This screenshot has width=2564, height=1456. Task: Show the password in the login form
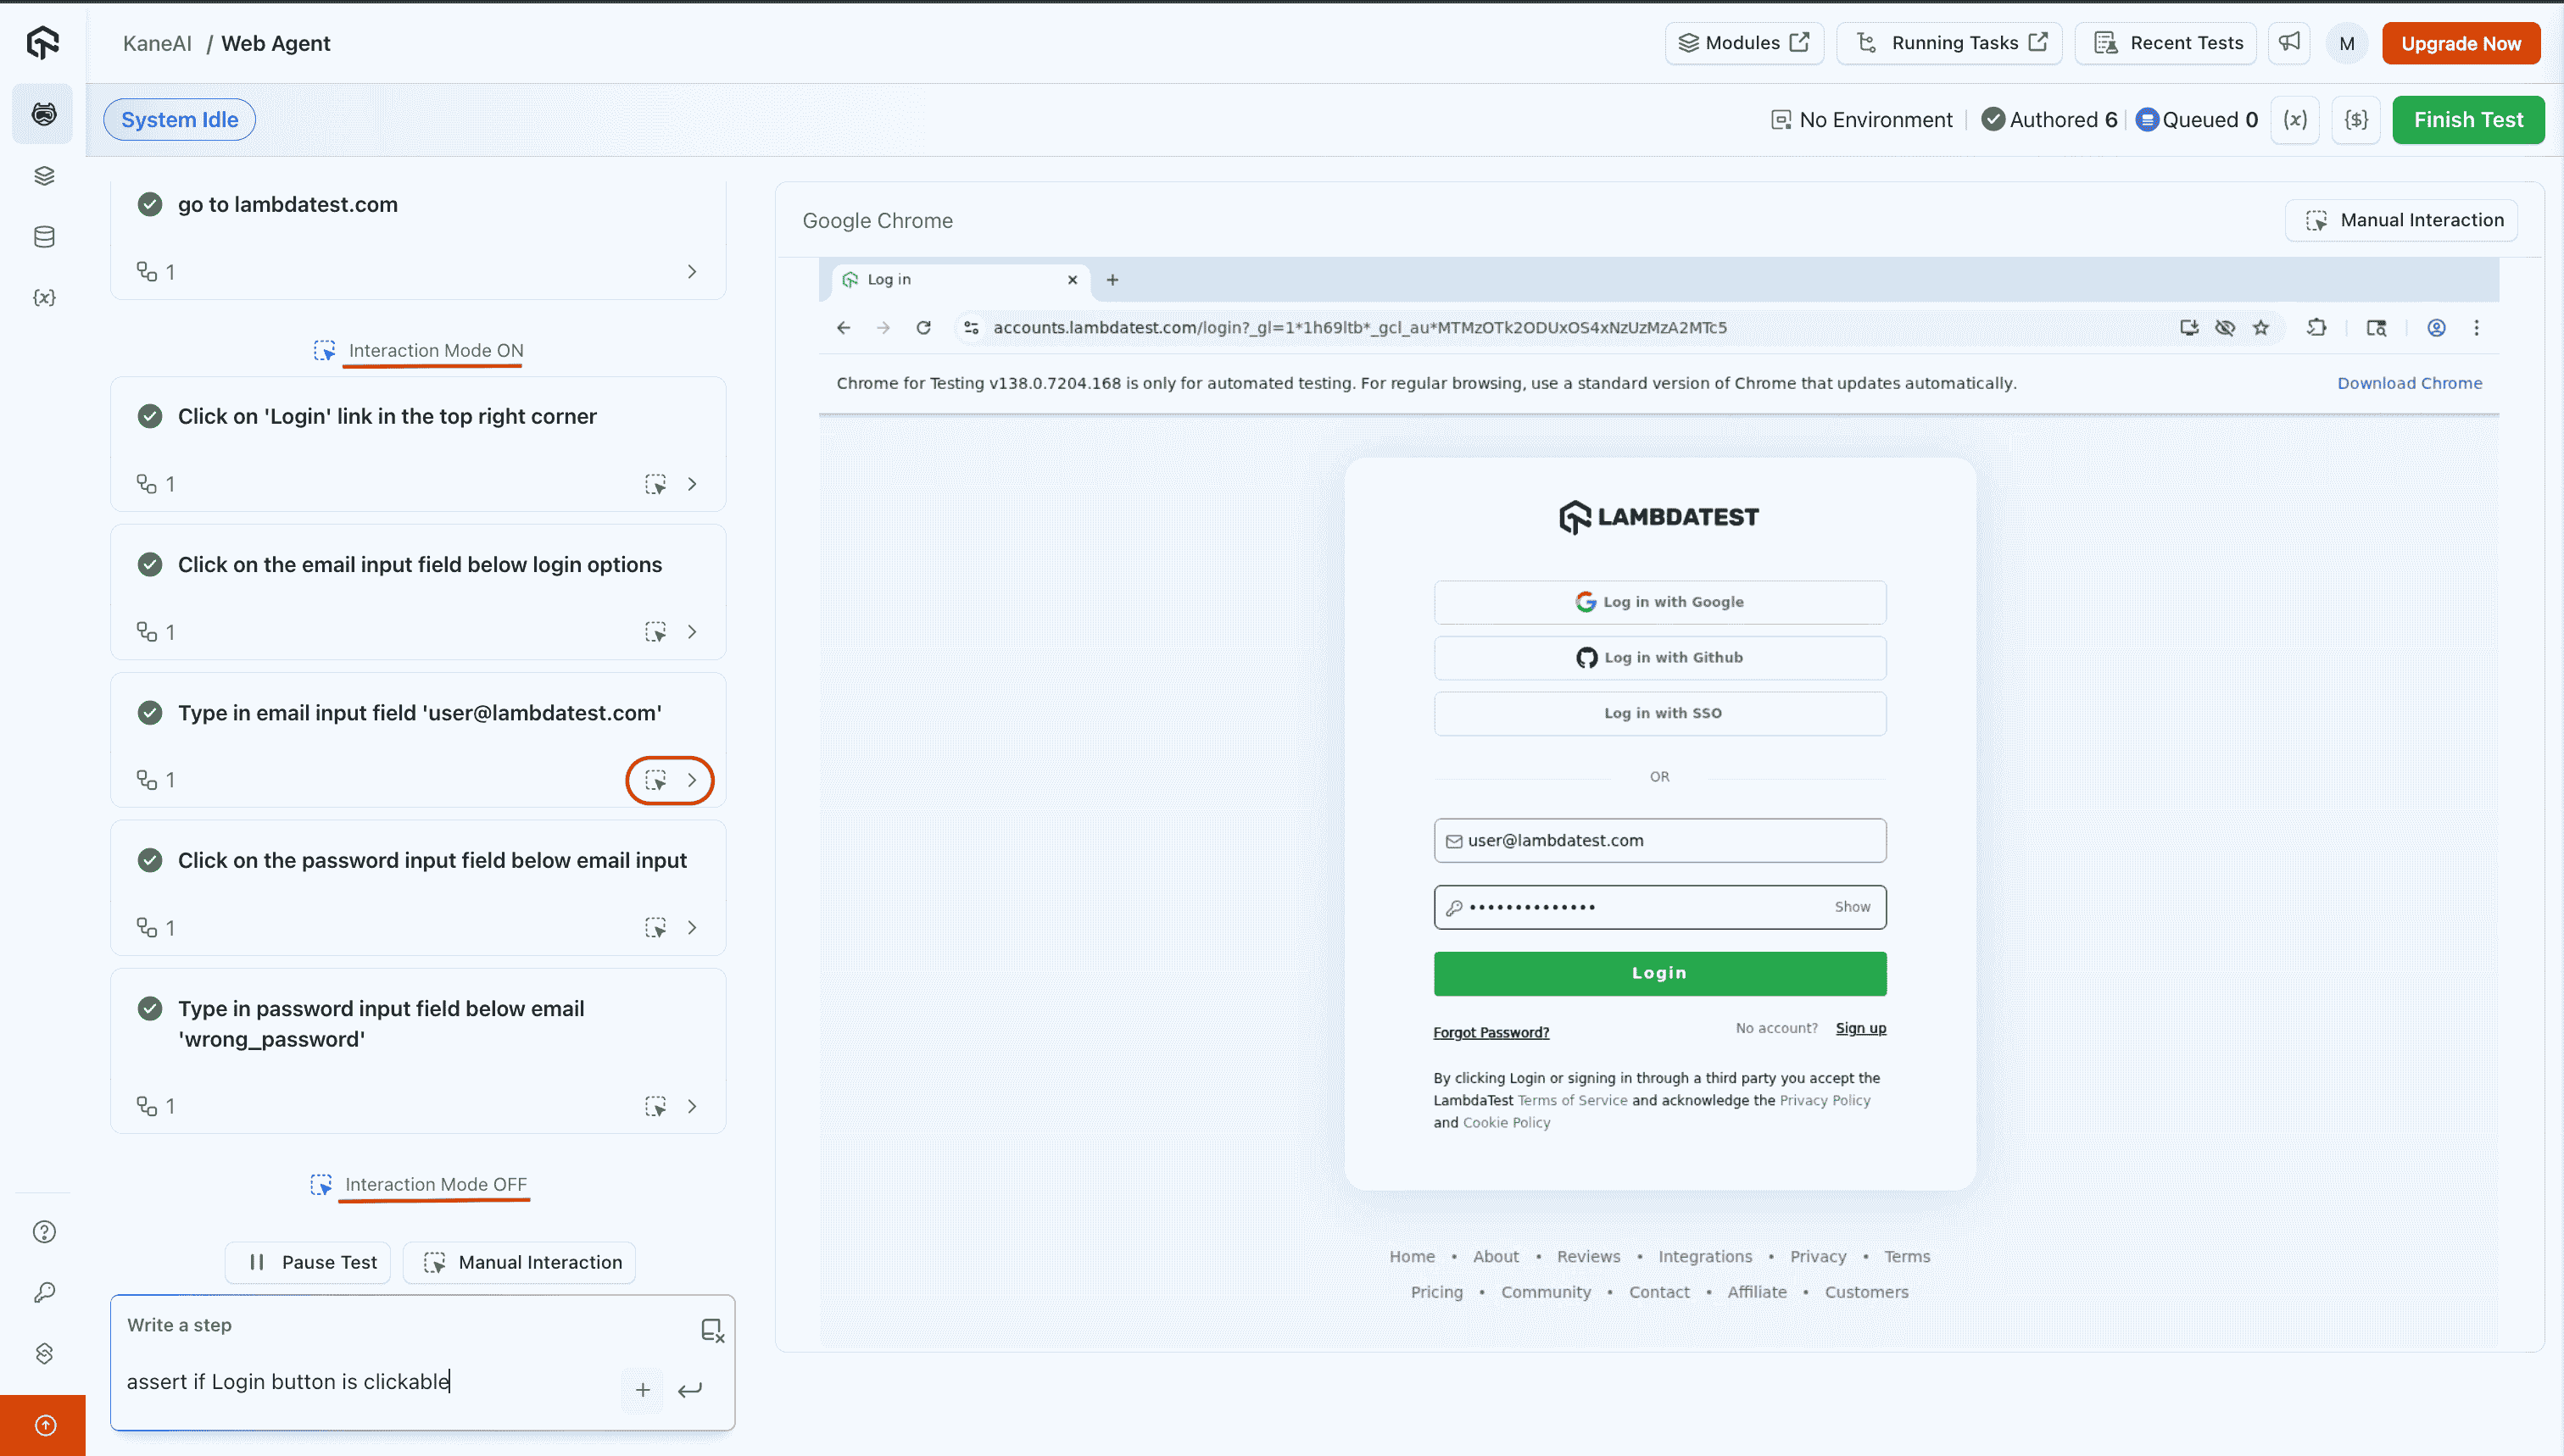(x=1852, y=907)
